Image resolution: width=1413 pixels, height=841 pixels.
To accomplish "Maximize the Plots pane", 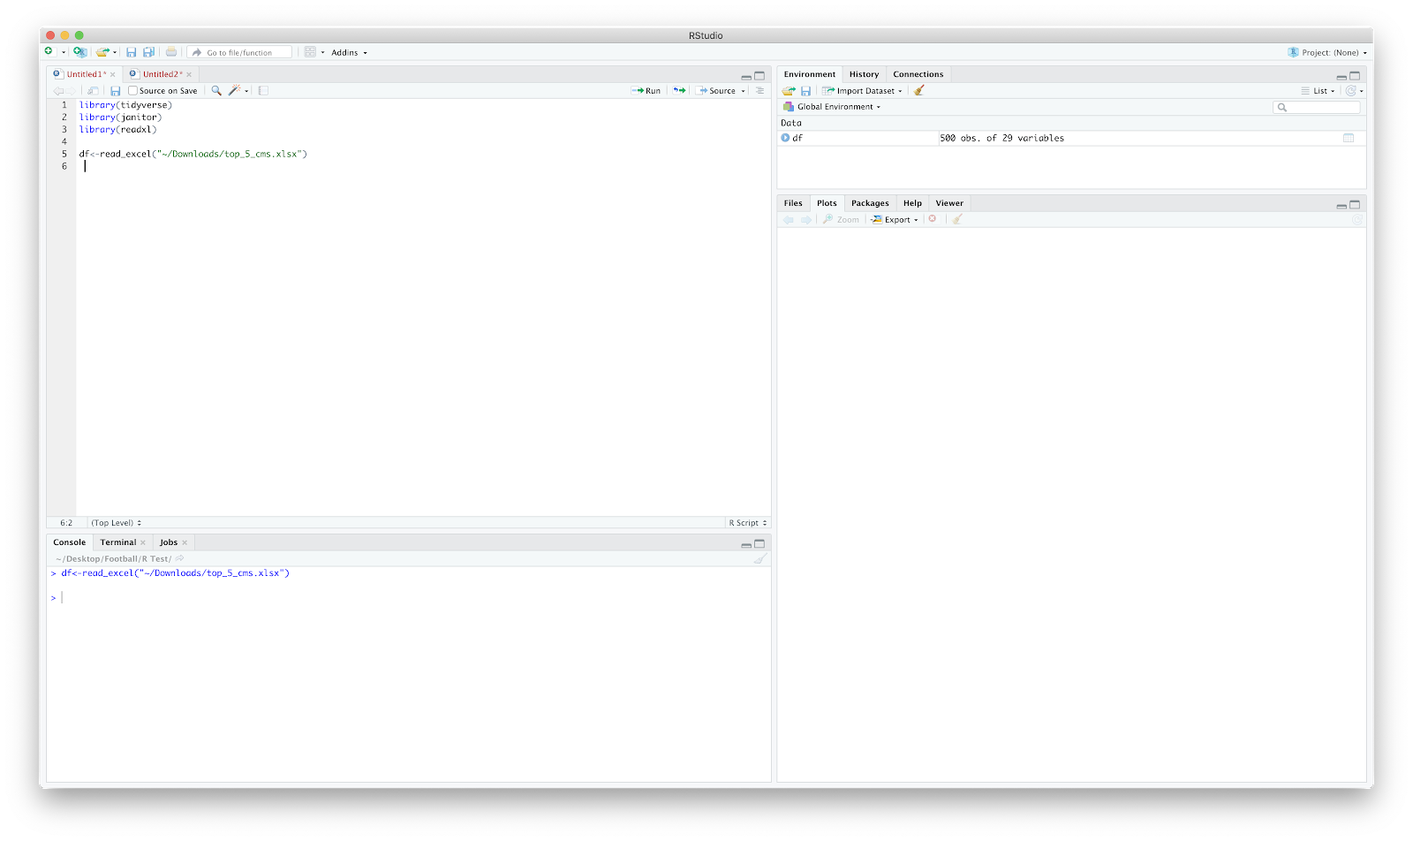I will click(1355, 205).
